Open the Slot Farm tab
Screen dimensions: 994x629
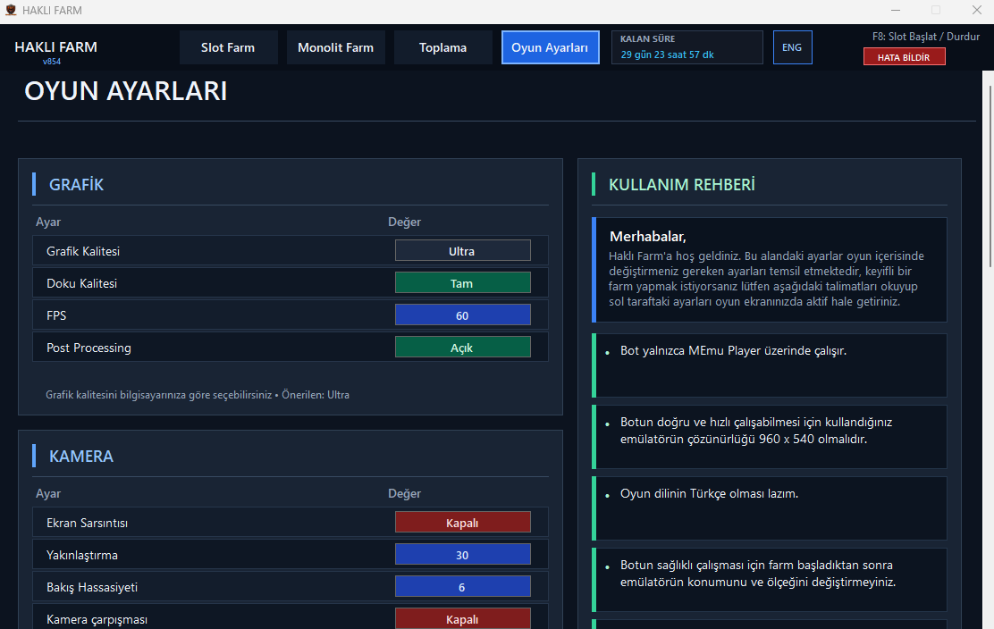click(x=228, y=47)
